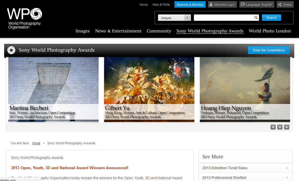Viewport: 299px width, 181px height.
Task: Open Help & FAQs link
Action: click(x=161, y=5)
